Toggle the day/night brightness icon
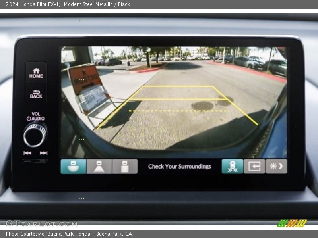Image resolution: width=318 pixels, height=238 pixels. pyautogui.click(x=276, y=166)
